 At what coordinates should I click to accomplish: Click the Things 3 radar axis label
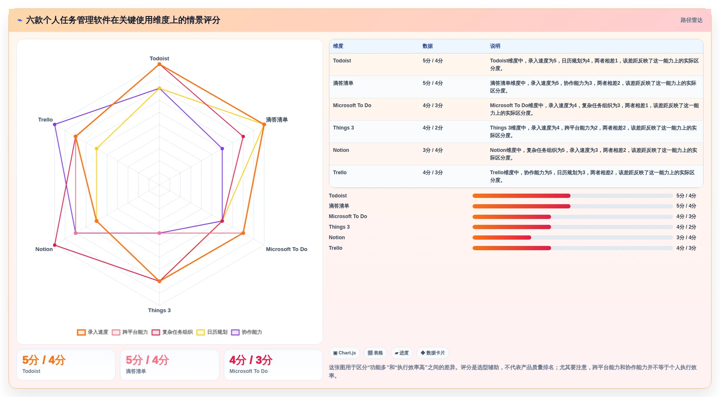point(159,311)
